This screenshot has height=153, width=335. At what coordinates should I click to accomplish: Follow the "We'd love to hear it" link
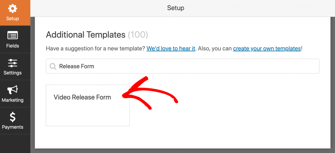pyautogui.click(x=171, y=48)
